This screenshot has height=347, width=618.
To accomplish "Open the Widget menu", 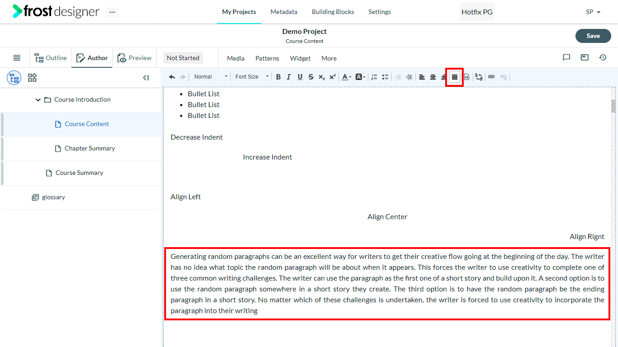I will coord(300,58).
